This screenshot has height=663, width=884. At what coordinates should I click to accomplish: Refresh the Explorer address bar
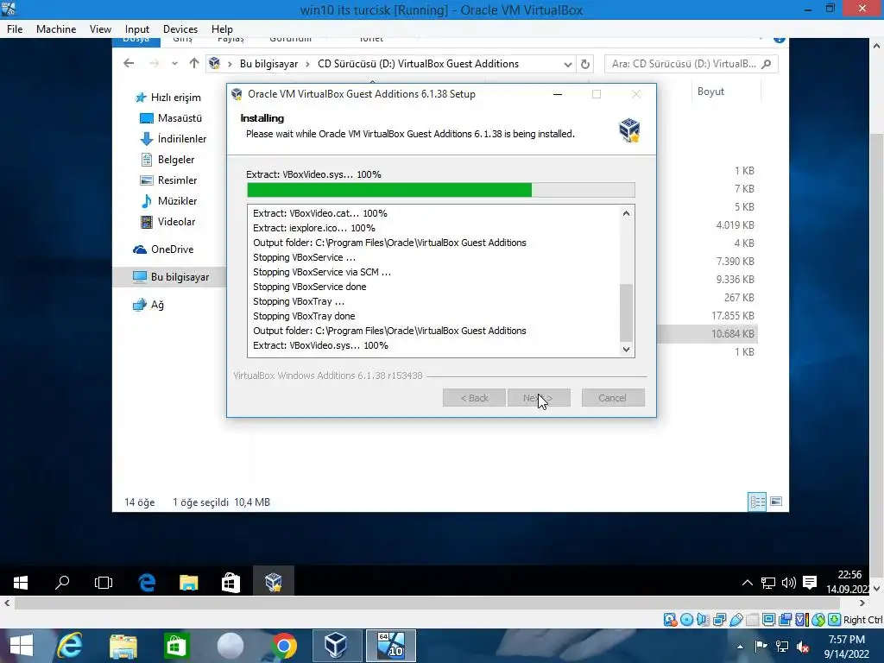point(585,64)
